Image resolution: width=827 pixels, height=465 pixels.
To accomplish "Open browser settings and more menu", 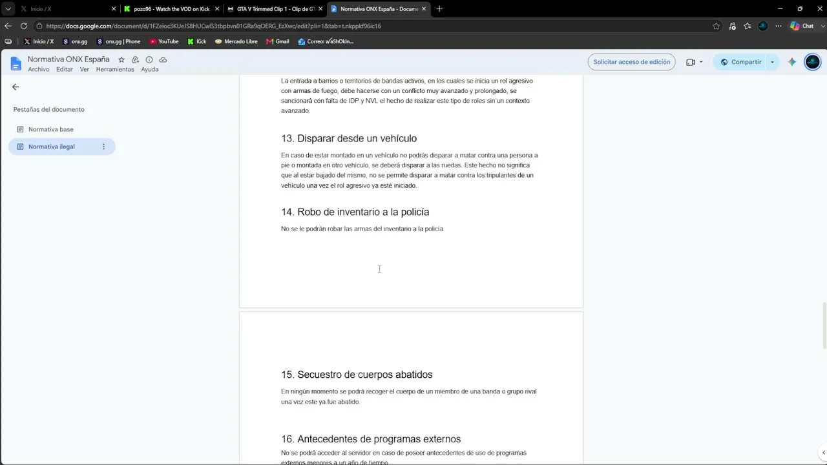I will 779,26.
